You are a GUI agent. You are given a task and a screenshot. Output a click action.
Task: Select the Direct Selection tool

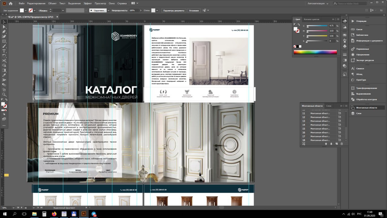click(4, 27)
